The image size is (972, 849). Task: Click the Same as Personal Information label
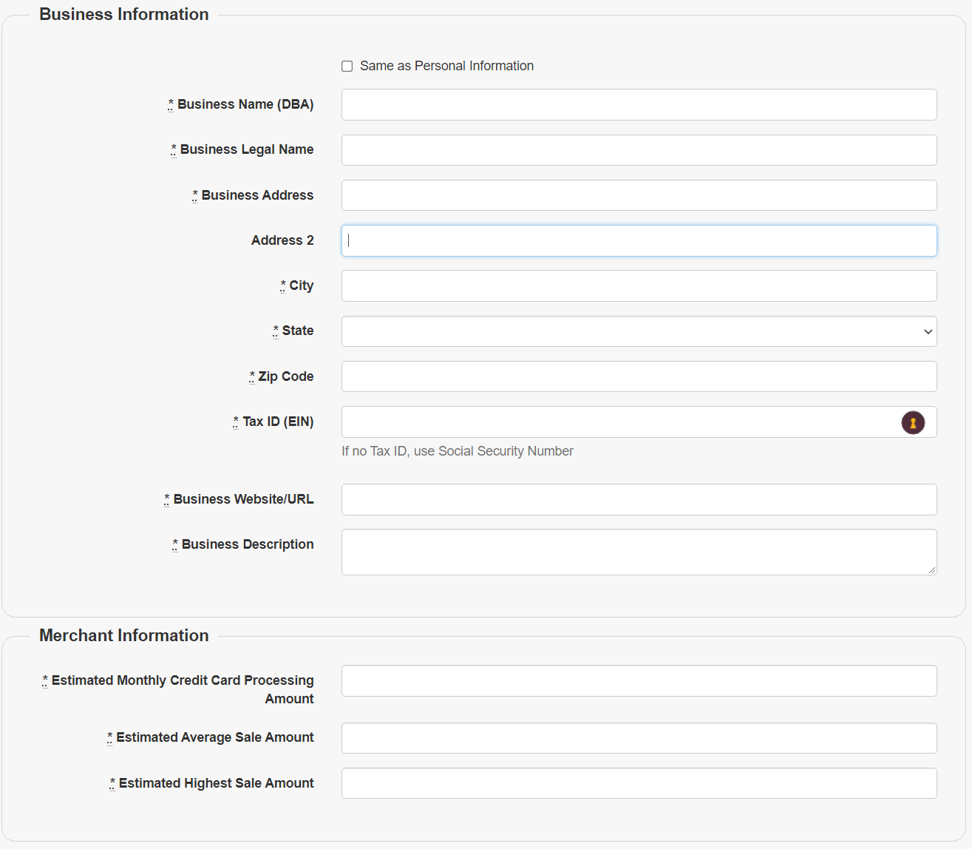click(x=446, y=66)
